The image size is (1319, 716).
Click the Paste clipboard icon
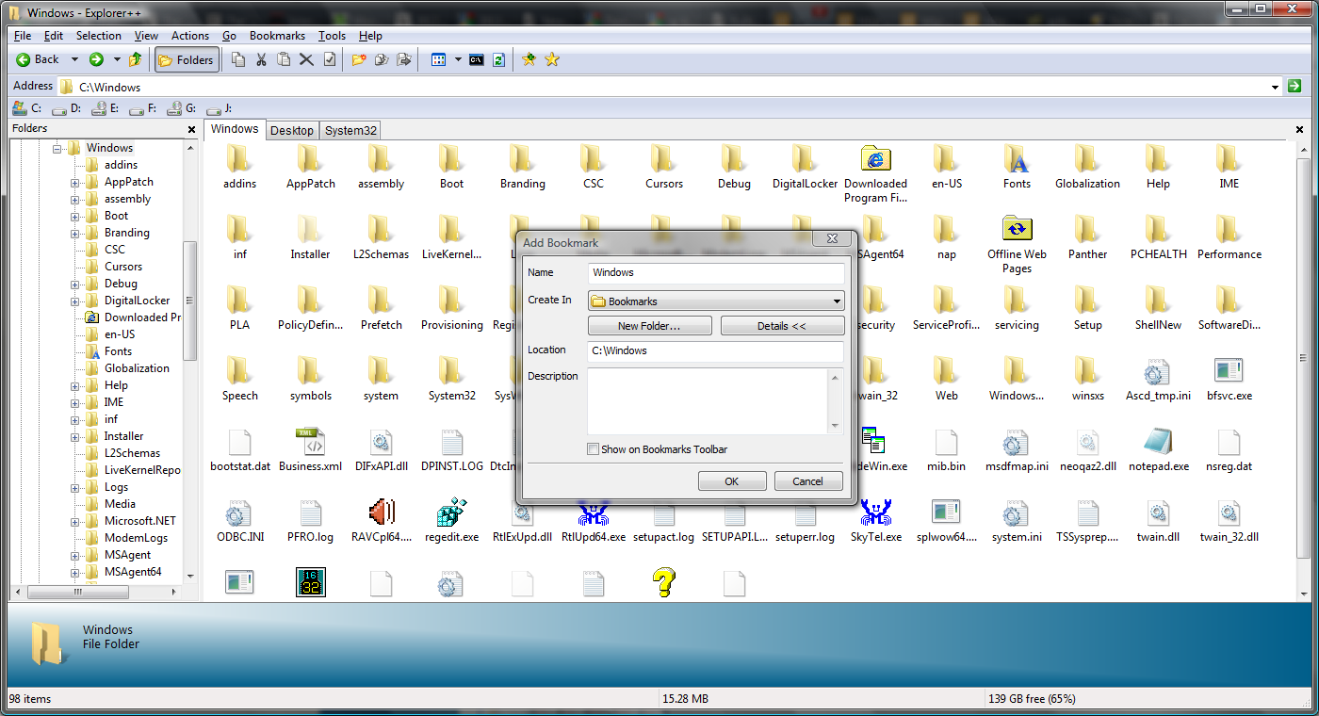click(284, 59)
